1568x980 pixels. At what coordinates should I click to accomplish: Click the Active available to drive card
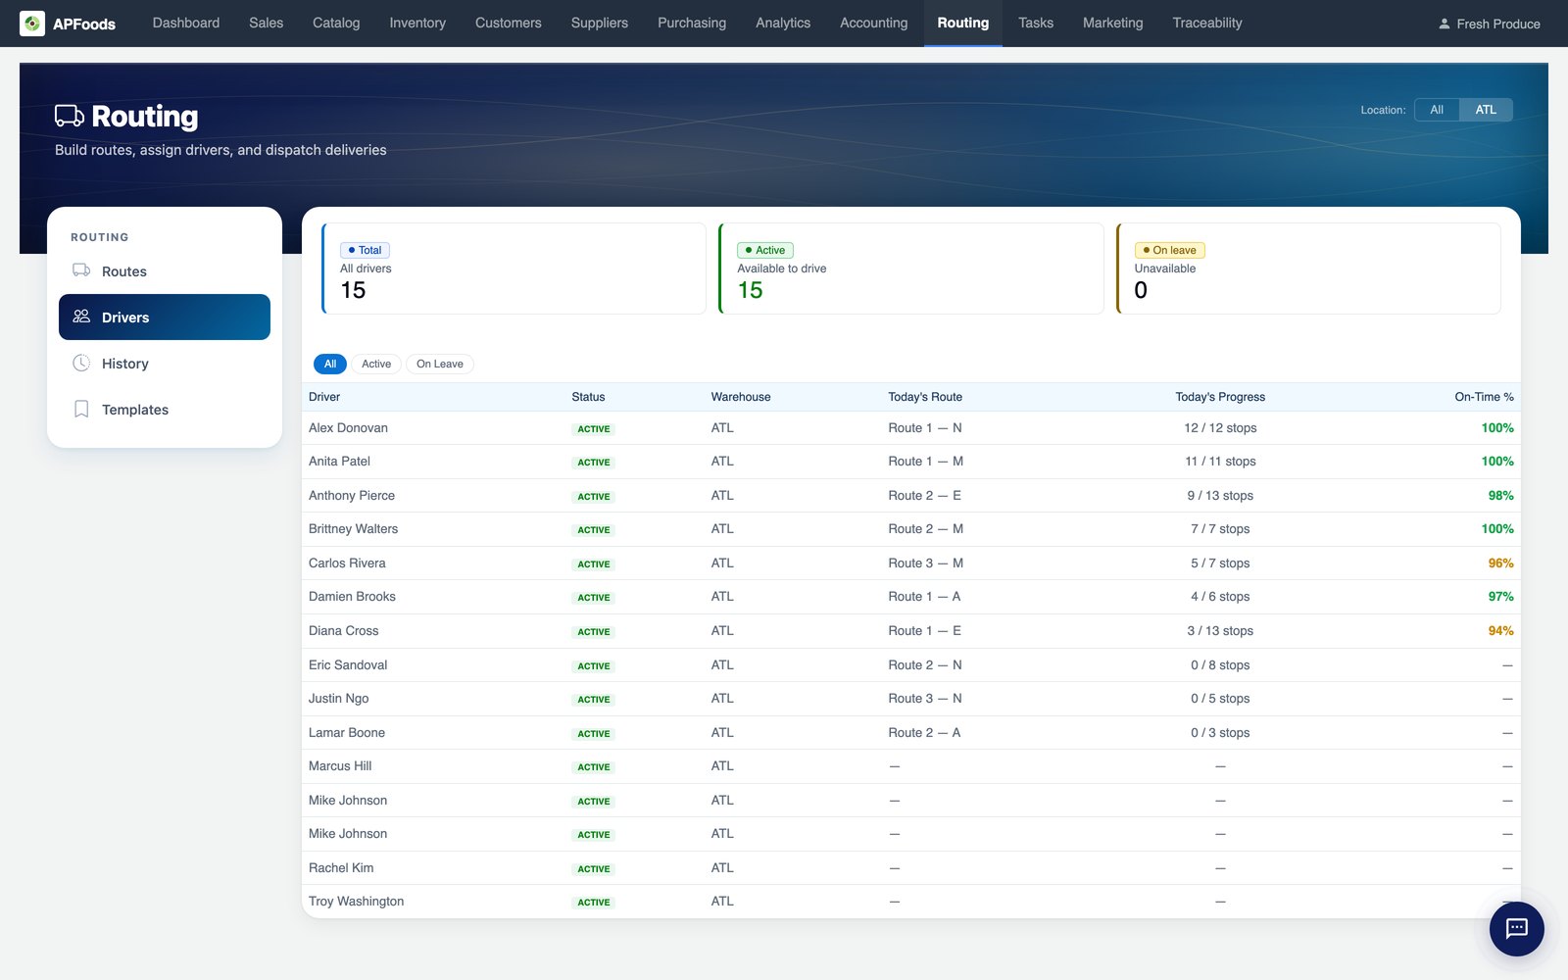[x=911, y=269]
